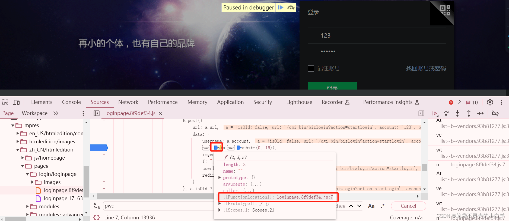The height and width of the screenshot is (221, 509).
Task: Switch to the Elements tab
Action: pyautogui.click(x=42, y=102)
